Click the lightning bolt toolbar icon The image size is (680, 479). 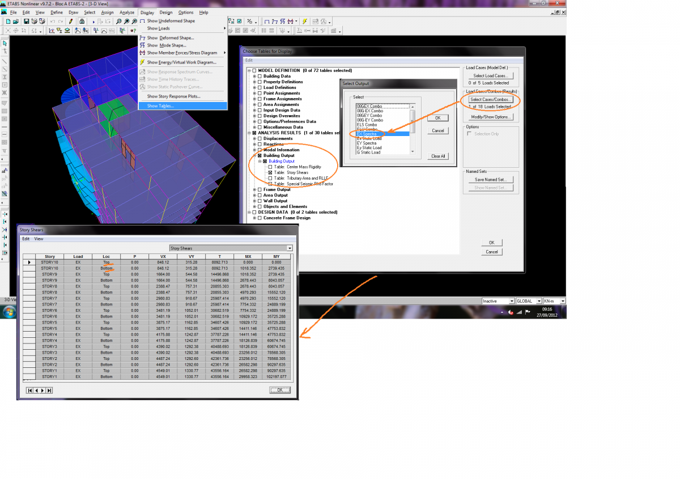point(305,21)
